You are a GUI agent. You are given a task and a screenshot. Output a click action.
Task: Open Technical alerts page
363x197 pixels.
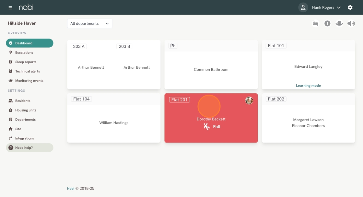(28, 71)
